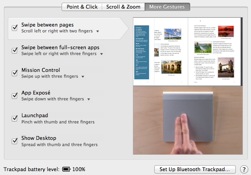Viewport: 251px width, 175px height.
Task: Click the trackpad battery level icon
Action: (x=67, y=169)
